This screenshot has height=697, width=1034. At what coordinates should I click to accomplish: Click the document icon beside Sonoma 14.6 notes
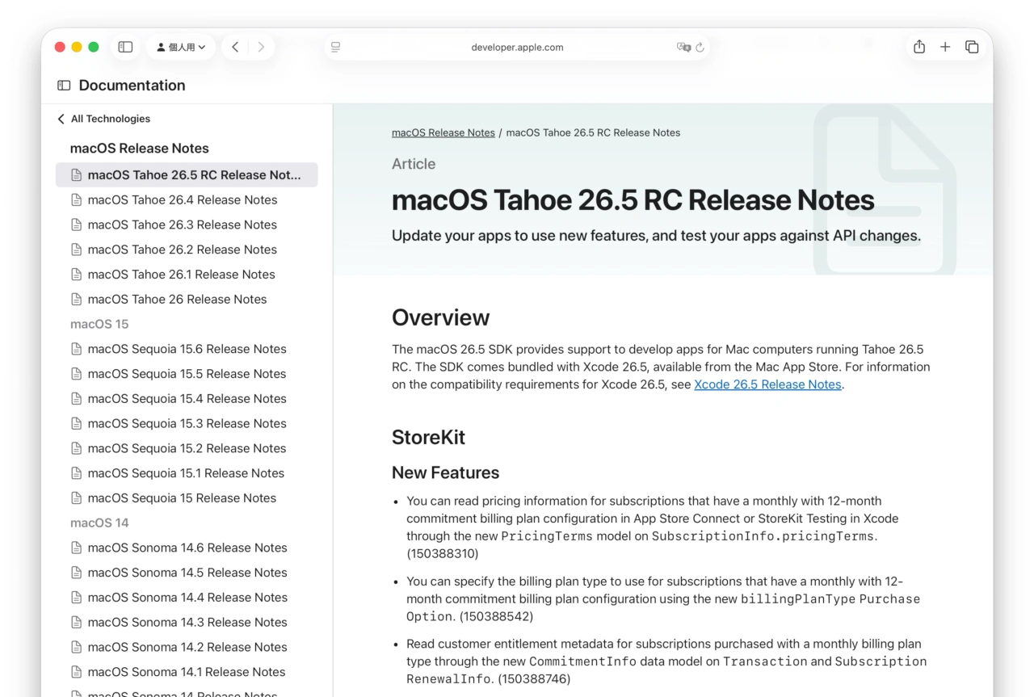point(77,548)
